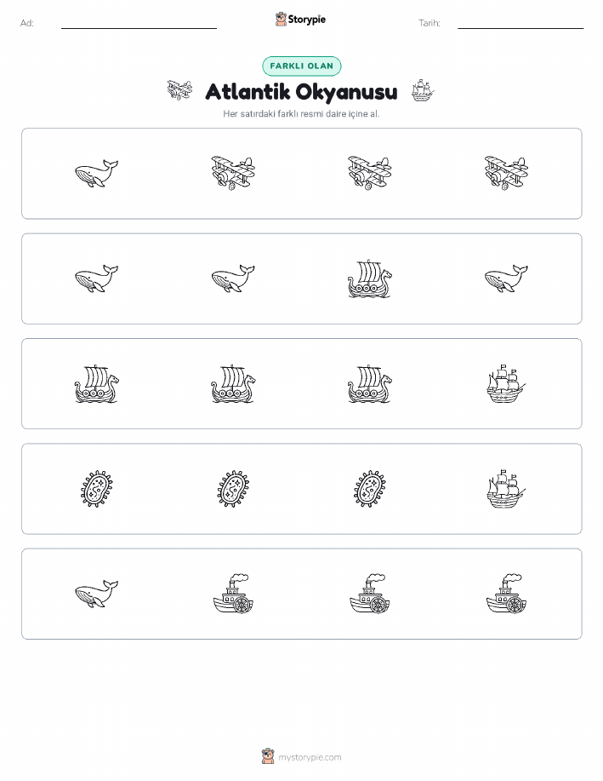Image resolution: width=603 pixels, height=781 pixels.
Task: Click the Ad name line field
Action: [139, 24]
